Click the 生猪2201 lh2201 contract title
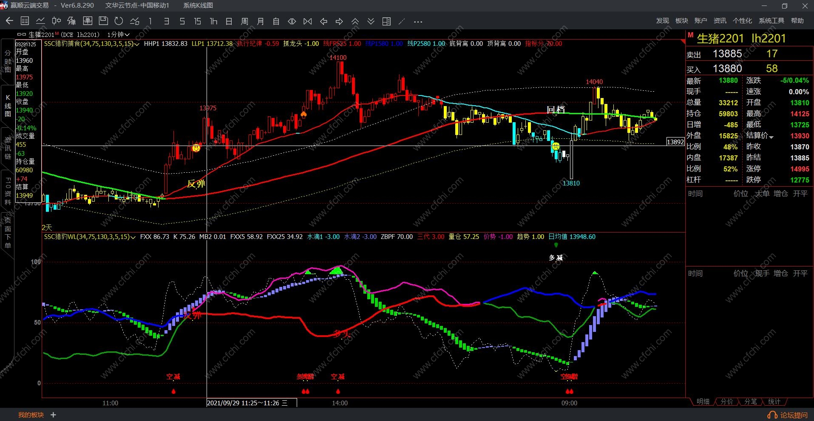 pyautogui.click(x=741, y=39)
